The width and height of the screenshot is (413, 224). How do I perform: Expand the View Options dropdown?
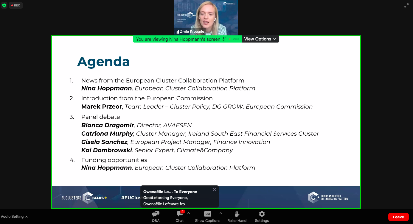[260, 39]
